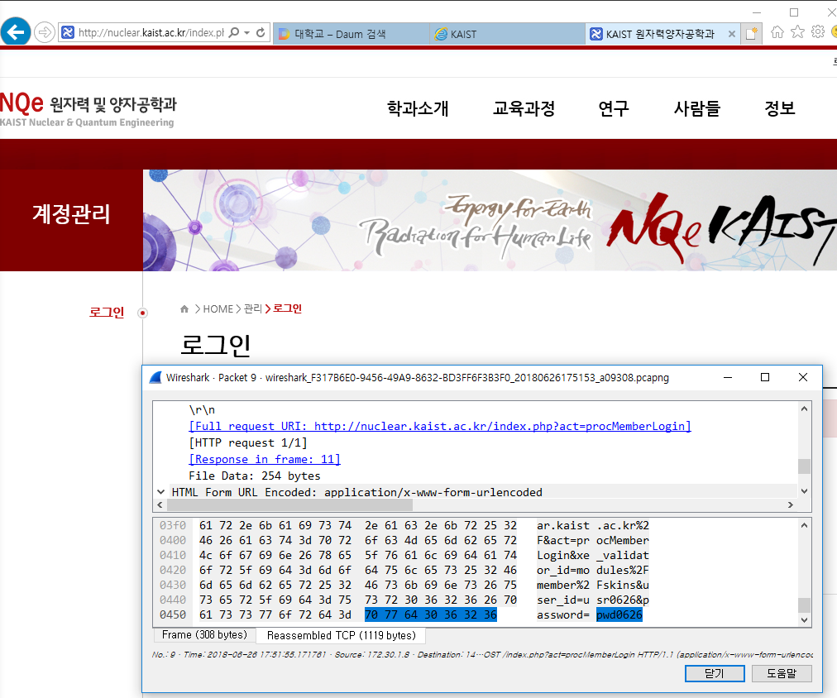Click the Response in frame: 11 link
The height and width of the screenshot is (698, 837).
pos(264,460)
